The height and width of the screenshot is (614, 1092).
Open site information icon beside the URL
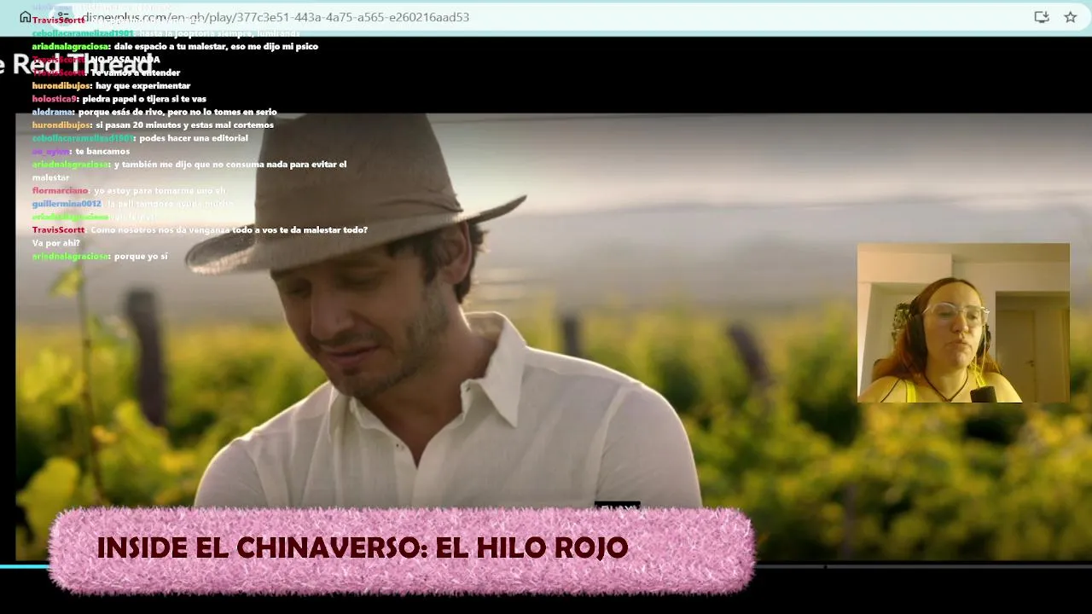coord(64,17)
